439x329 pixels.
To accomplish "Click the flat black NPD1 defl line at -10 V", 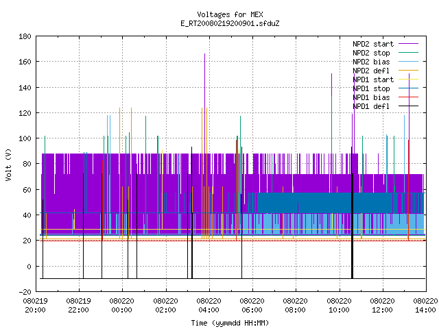I will click(x=233, y=278).
